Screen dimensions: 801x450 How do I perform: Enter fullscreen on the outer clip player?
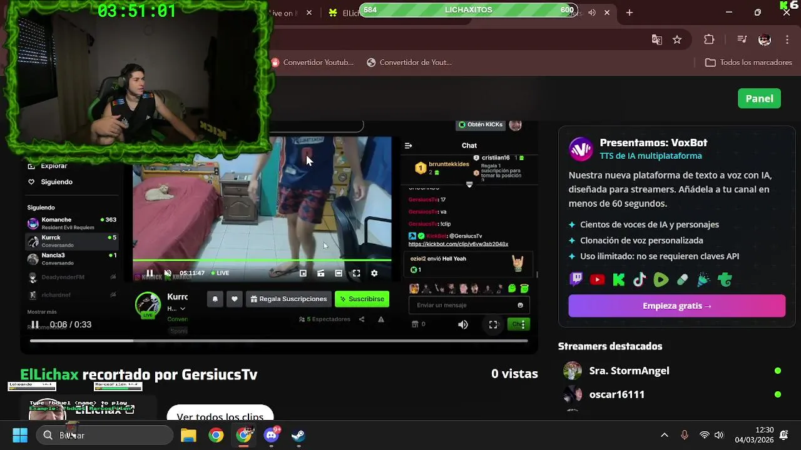point(493,324)
